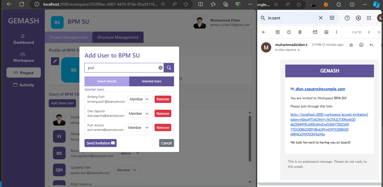Expand the role dropdown for Putri Amelia
The height and width of the screenshot is (187, 383).
(x=139, y=127)
